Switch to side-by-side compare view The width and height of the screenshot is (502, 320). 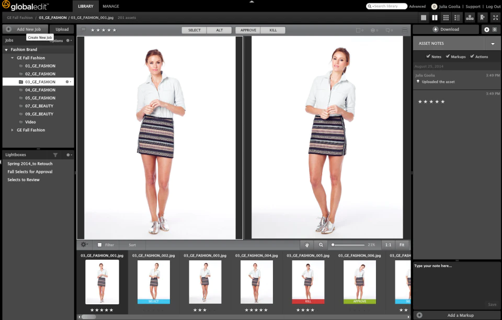[x=435, y=18]
